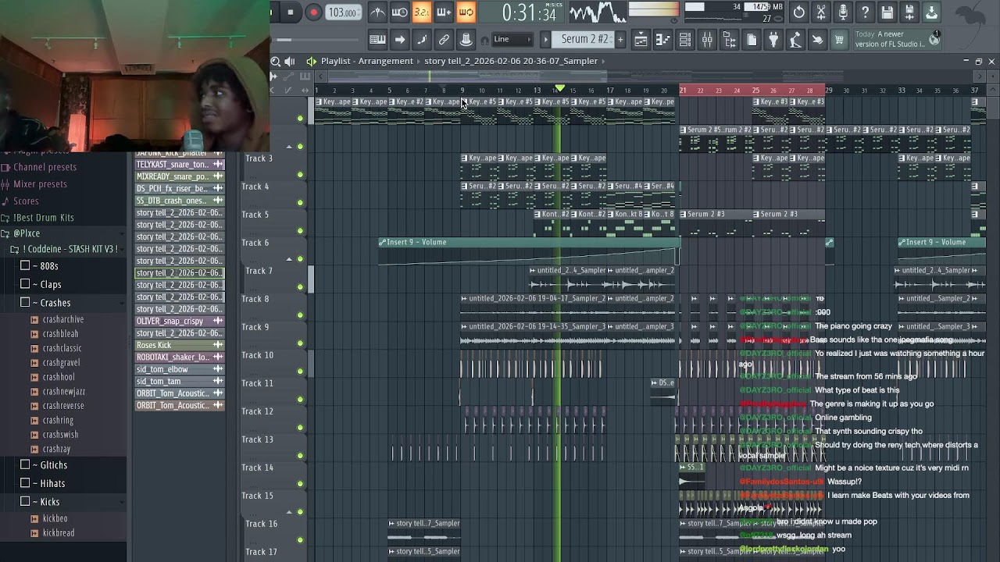Open the Playlist options arrow menu

[x=311, y=61]
